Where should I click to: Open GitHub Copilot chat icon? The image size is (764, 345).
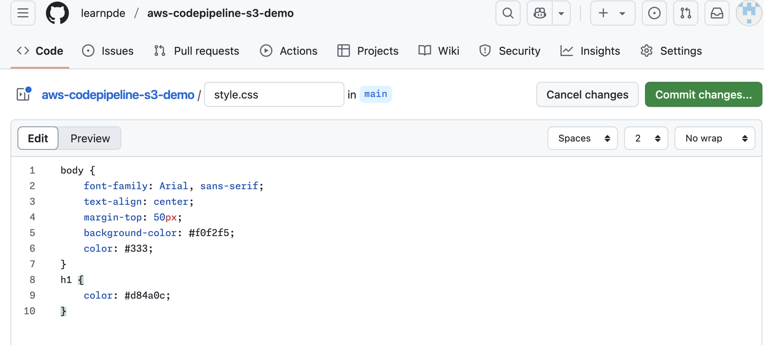pos(540,13)
